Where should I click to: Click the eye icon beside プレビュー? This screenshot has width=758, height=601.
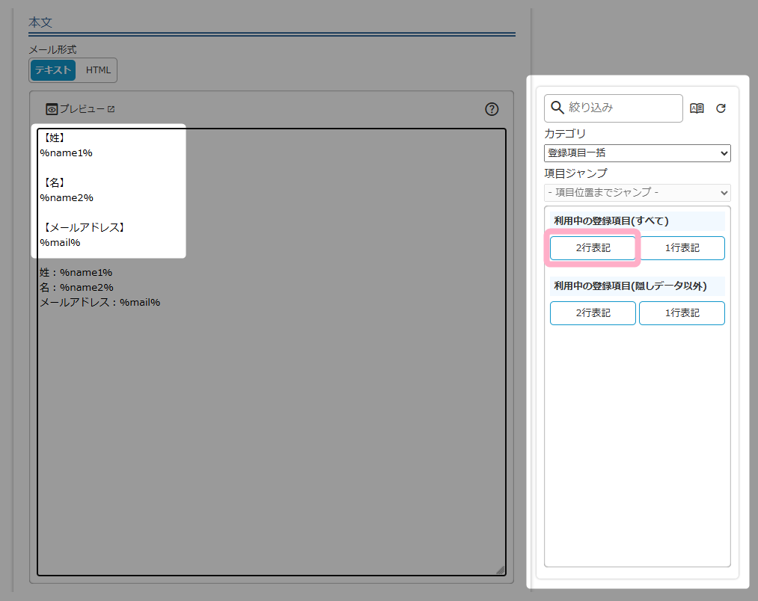pos(52,109)
